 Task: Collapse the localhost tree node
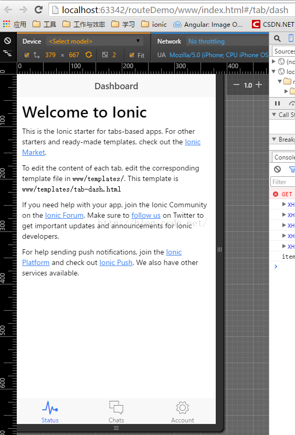point(273,71)
